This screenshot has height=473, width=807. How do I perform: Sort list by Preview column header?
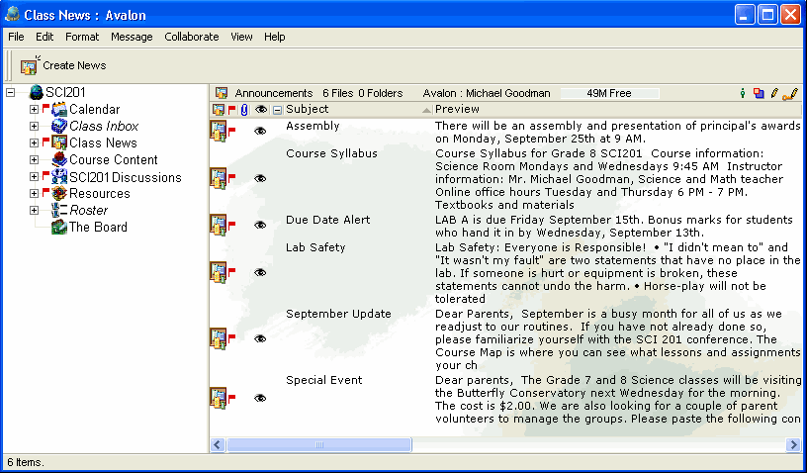457,109
